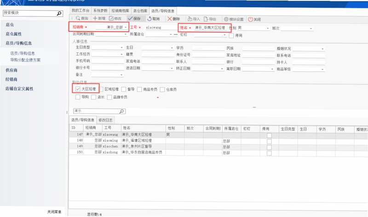This screenshot has width=368, height=217.
Task: Switch to 经销商档案 tab
Action: (x=120, y=11)
